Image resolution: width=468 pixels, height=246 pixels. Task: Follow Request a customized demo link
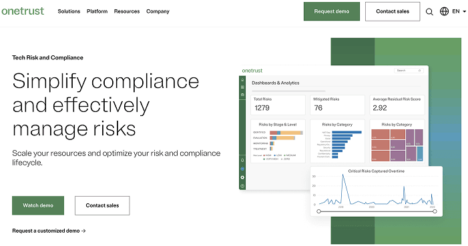coord(49,231)
